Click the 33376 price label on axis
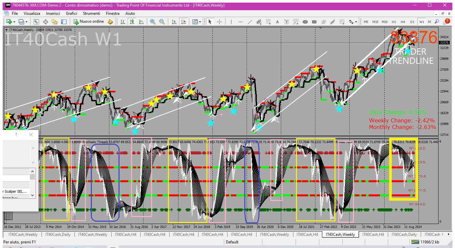This screenshot has height=248, width=455. (x=444, y=43)
